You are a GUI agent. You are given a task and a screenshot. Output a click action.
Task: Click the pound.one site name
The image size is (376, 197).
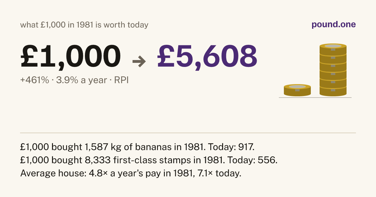point(334,25)
